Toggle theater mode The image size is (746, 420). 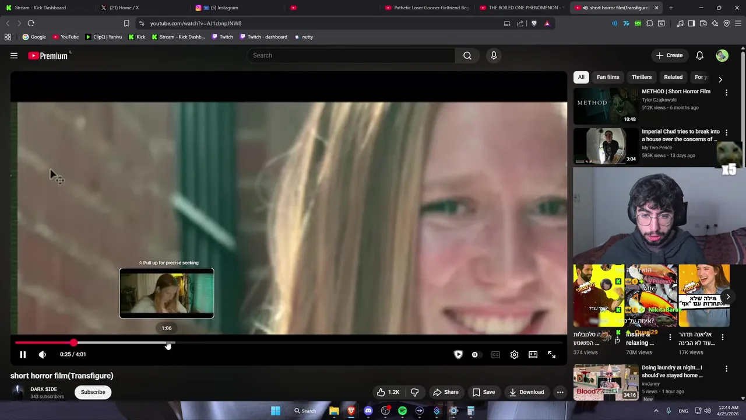tap(533, 355)
